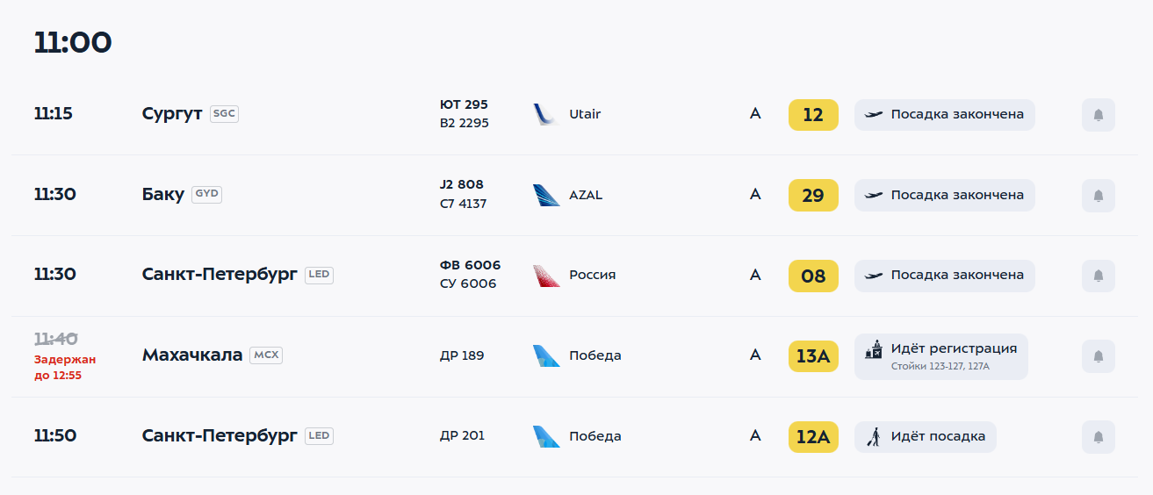The width and height of the screenshot is (1153, 495).
Task: Click gate badge 12 for Surgut
Action: (x=813, y=115)
